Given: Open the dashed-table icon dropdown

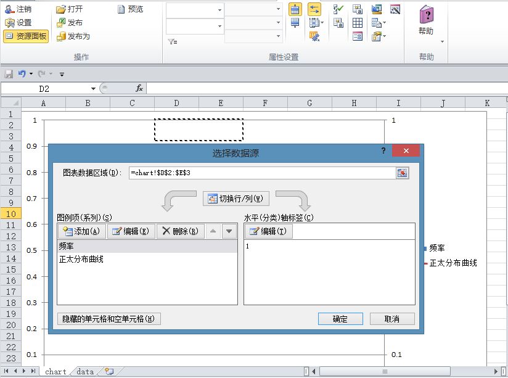Looking at the screenshot, I should [x=322, y=23].
